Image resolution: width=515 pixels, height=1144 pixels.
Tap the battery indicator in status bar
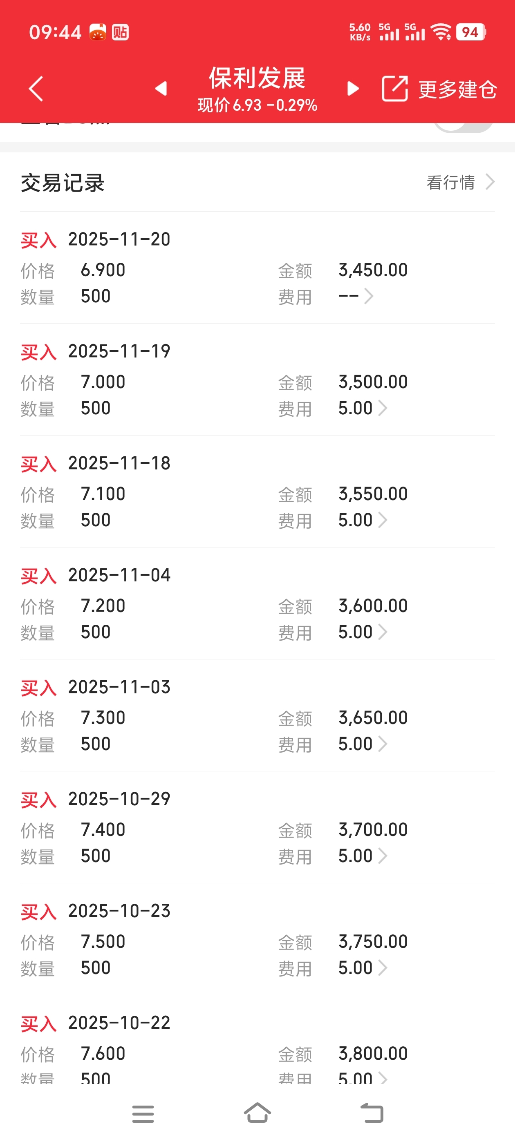click(x=470, y=32)
